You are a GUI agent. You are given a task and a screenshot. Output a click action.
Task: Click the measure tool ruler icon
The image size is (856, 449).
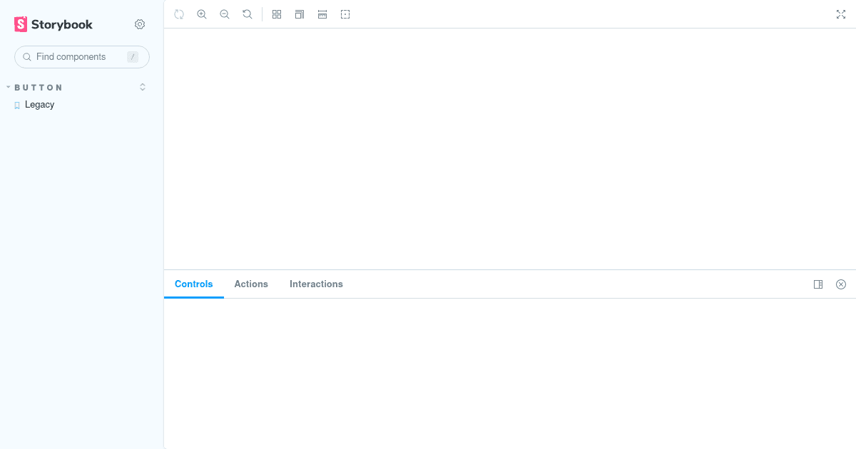coord(322,14)
